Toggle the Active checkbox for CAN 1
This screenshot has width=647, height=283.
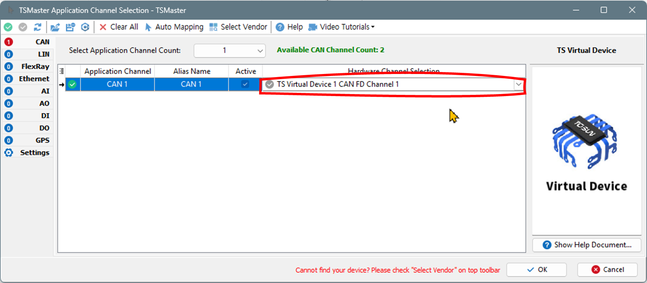coord(245,84)
